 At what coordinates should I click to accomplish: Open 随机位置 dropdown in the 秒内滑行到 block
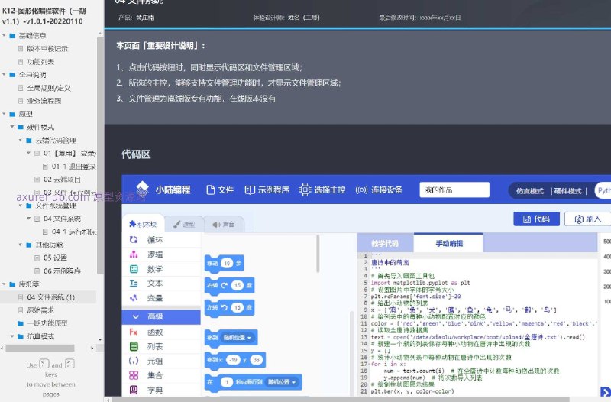pos(282,381)
